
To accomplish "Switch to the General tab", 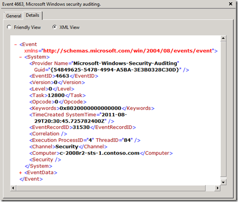I will [14, 16].
